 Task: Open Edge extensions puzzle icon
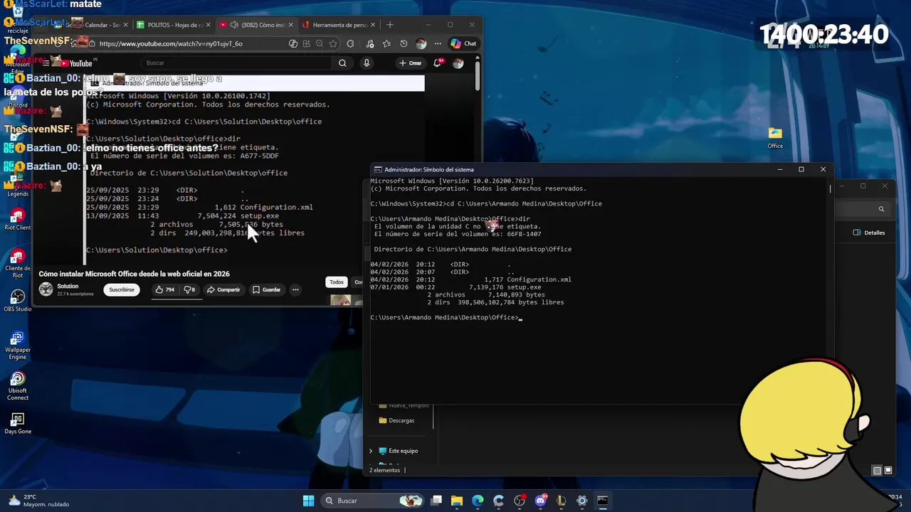coord(350,43)
